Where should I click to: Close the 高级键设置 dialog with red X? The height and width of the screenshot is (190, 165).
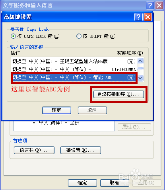point(148,17)
